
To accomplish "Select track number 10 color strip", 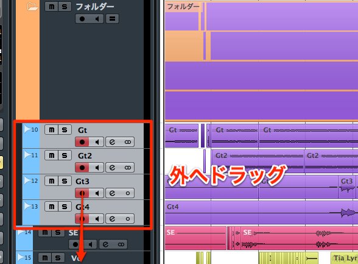I will pos(31,136).
